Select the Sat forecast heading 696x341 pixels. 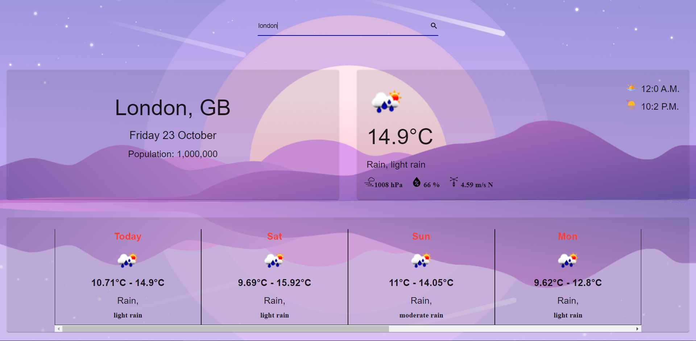274,236
